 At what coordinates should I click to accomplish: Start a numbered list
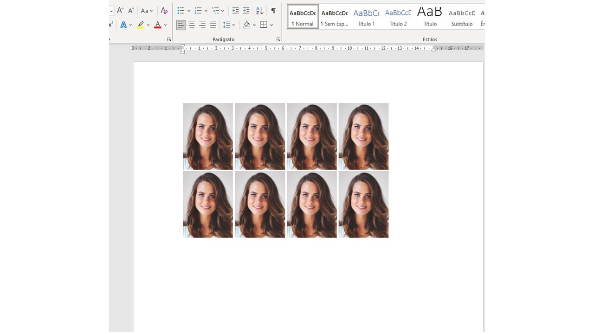click(x=198, y=10)
